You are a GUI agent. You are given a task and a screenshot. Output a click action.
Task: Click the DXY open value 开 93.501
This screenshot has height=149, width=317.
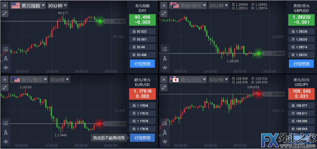click(142, 39)
